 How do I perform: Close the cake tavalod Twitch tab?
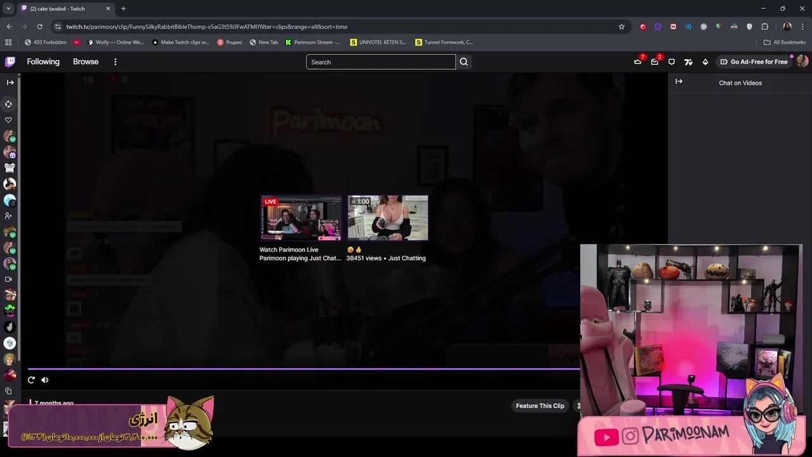[x=108, y=9]
